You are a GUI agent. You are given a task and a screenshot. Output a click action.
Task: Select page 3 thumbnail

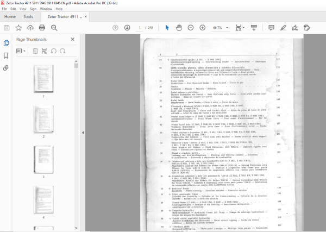point(43,159)
